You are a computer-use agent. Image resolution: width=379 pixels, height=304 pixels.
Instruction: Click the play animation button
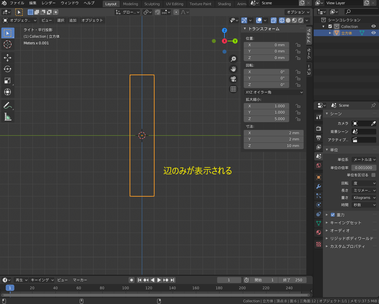(x=159, y=280)
